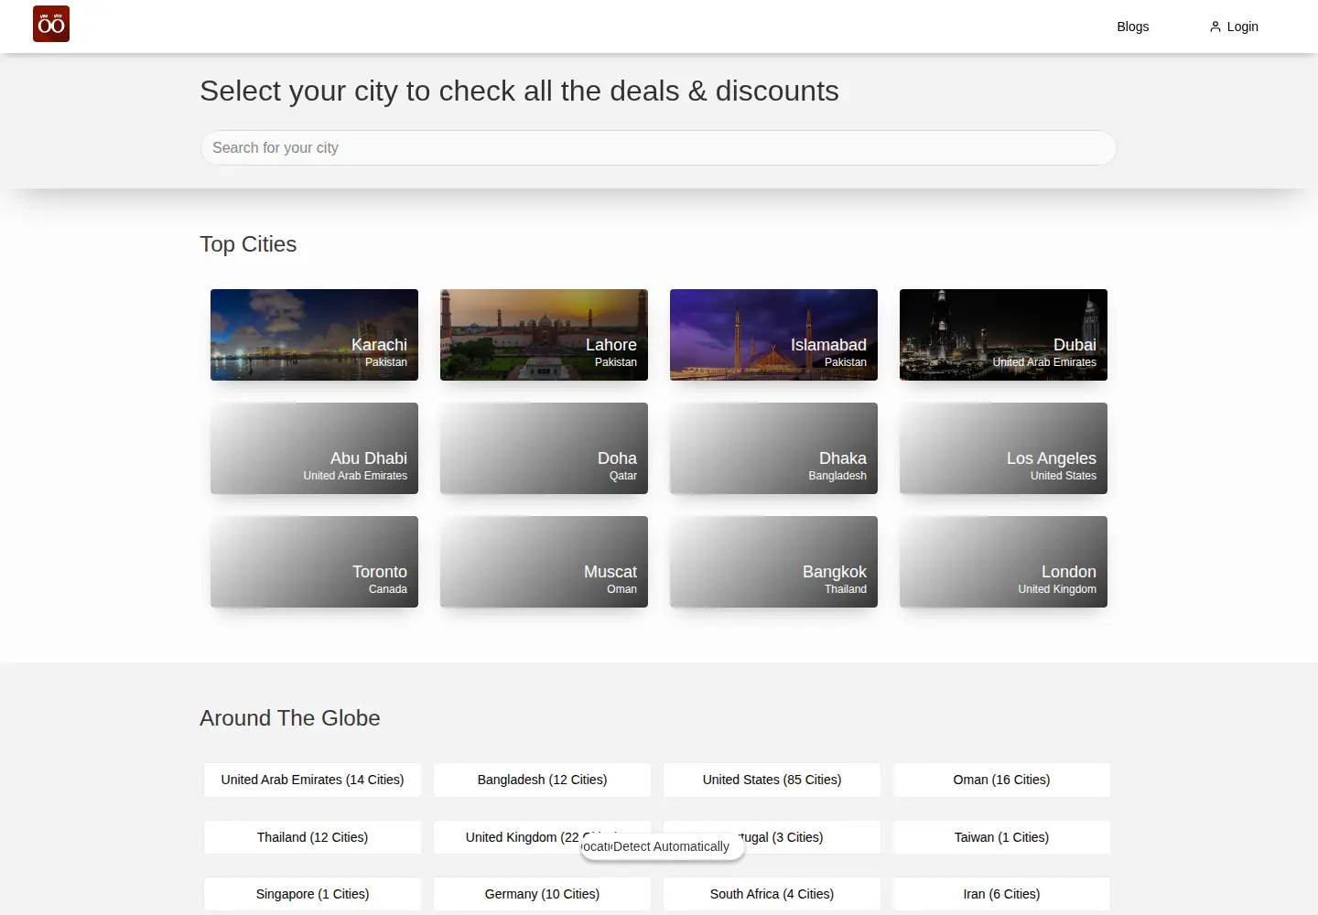Choose South Africa (4 Cities)

coord(772,894)
